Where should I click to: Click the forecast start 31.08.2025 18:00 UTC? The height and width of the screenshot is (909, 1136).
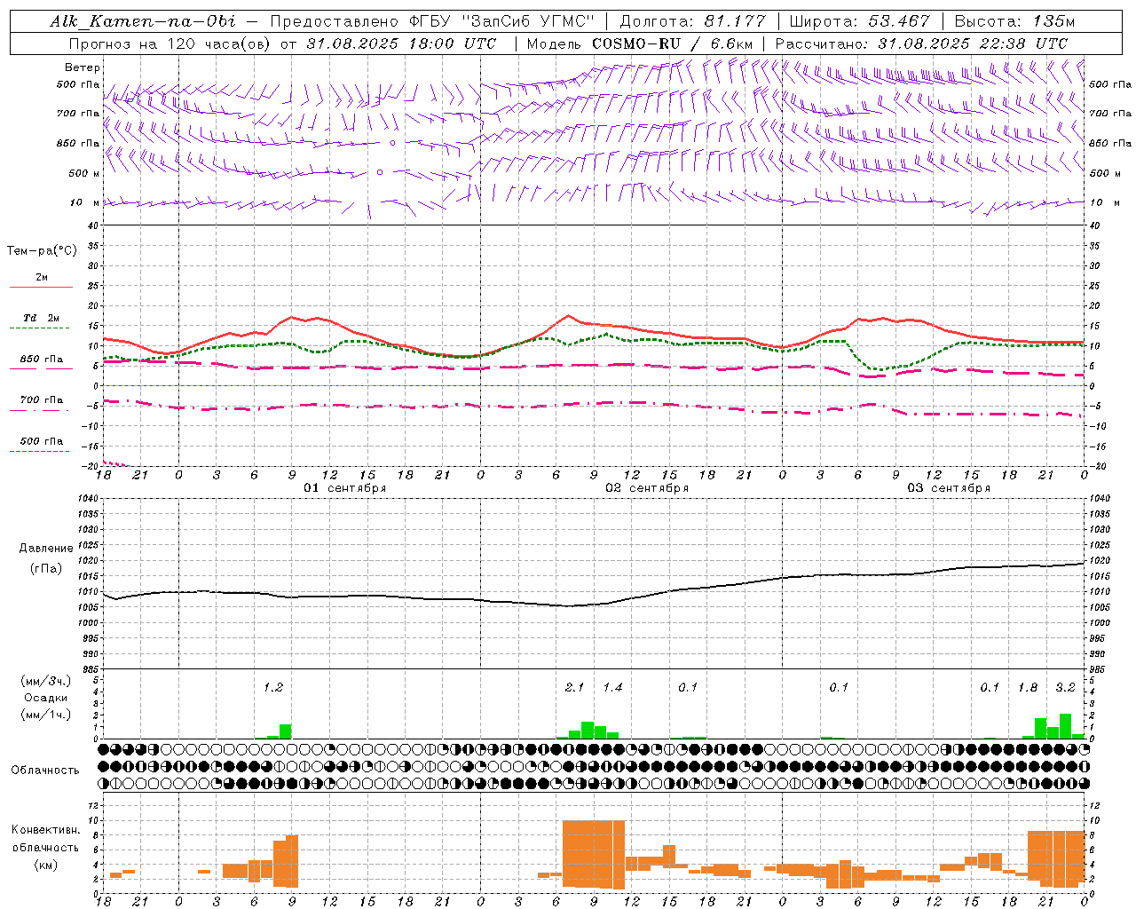[x=401, y=43]
